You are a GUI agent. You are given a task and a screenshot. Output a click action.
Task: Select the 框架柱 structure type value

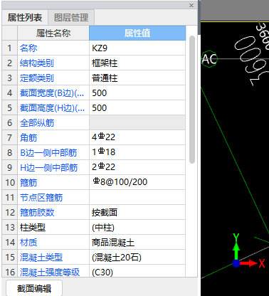coord(137,63)
